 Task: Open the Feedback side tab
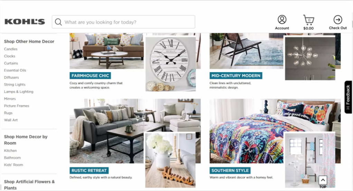(x=348, y=97)
